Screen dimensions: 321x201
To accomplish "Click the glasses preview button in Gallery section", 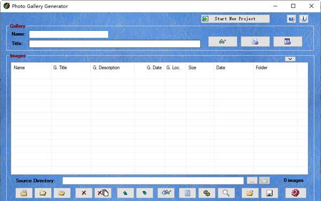I will coord(223,42).
